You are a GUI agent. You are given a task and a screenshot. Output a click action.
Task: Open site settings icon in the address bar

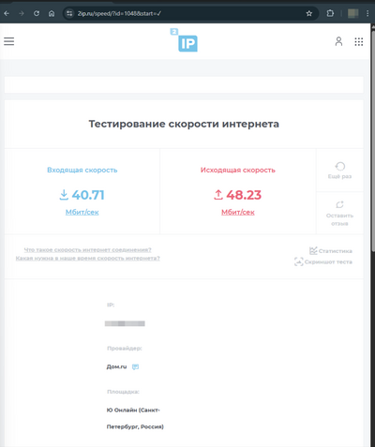coord(69,13)
